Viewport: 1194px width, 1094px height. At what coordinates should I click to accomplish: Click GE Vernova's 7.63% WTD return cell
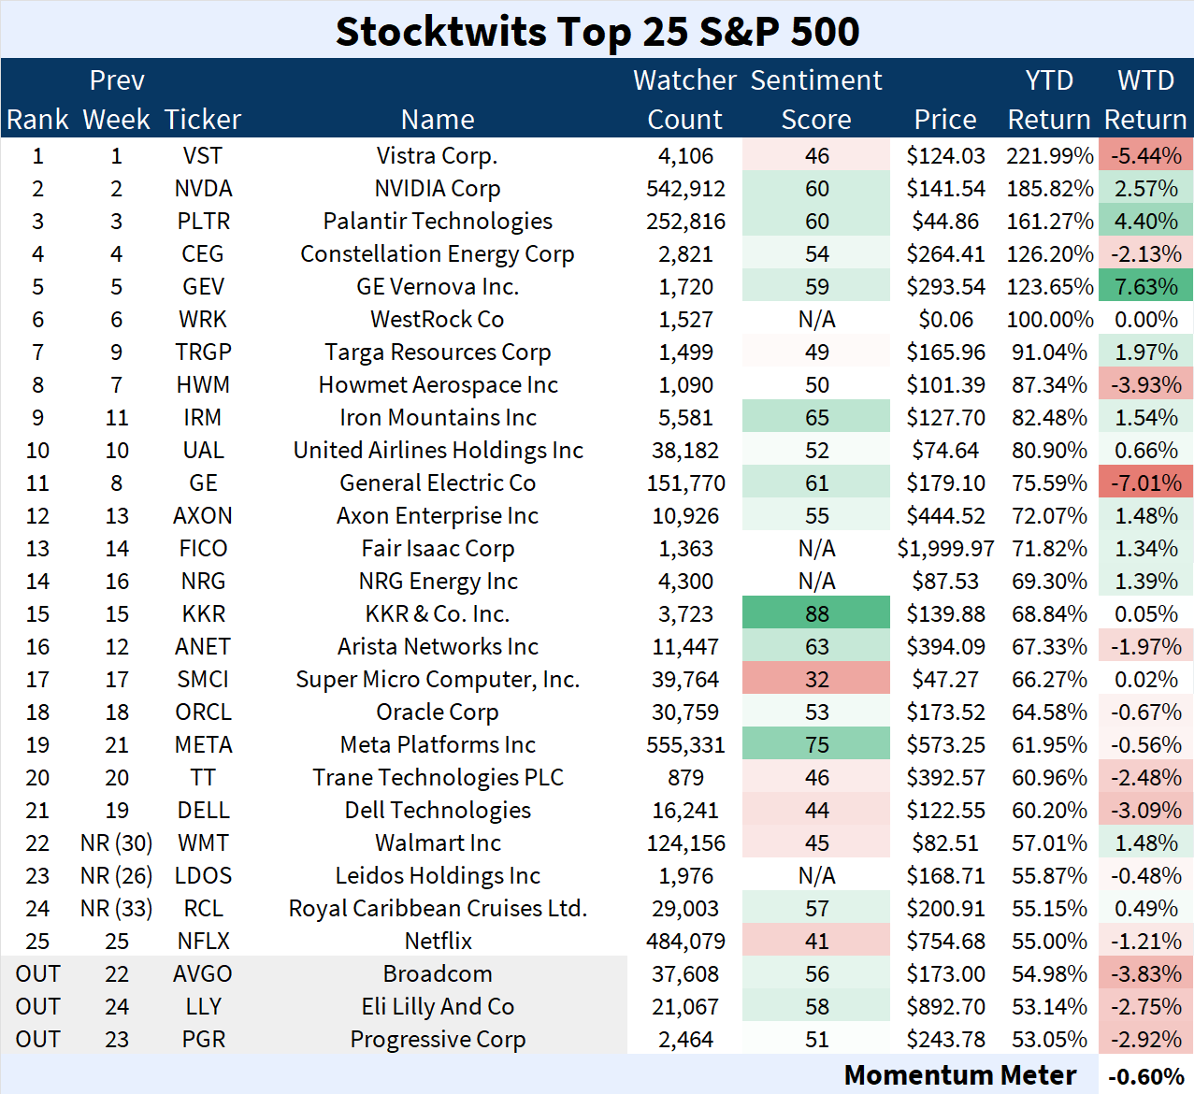coord(1145,287)
